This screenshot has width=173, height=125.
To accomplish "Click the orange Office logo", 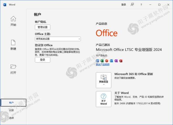I will point(107,33).
